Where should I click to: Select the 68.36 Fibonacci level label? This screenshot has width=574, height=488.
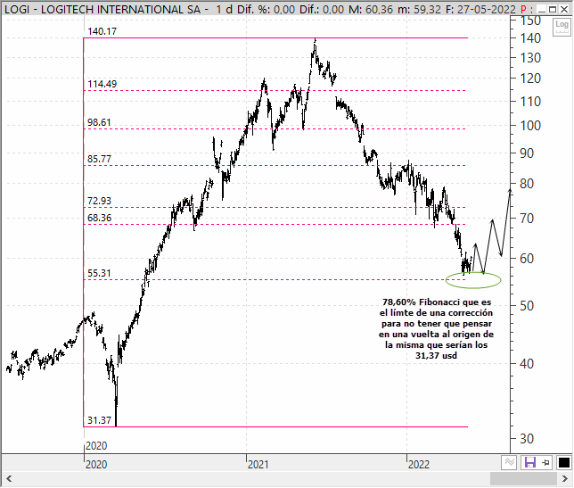99,218
